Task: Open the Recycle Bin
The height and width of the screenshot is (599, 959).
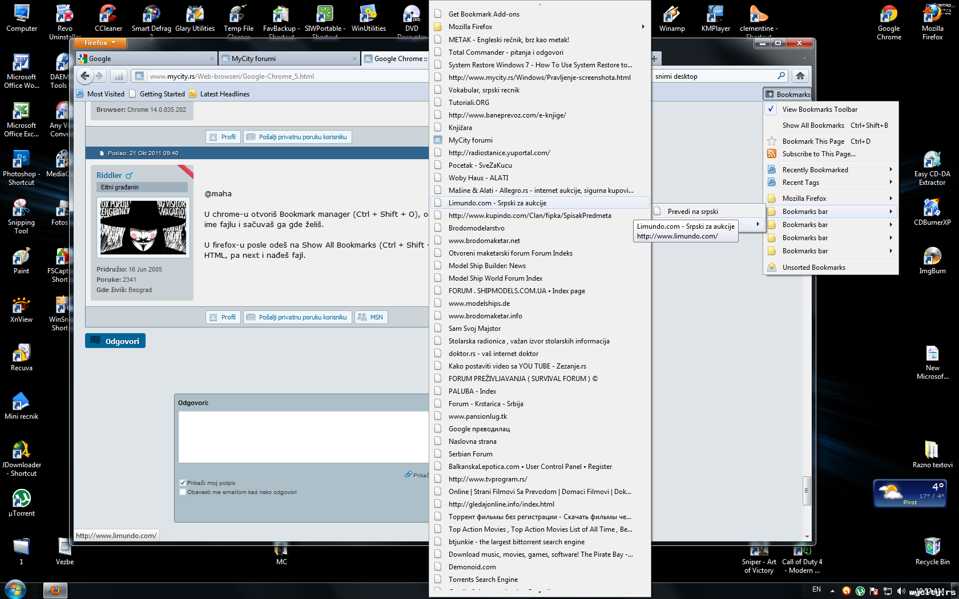Action: [932, 552]
